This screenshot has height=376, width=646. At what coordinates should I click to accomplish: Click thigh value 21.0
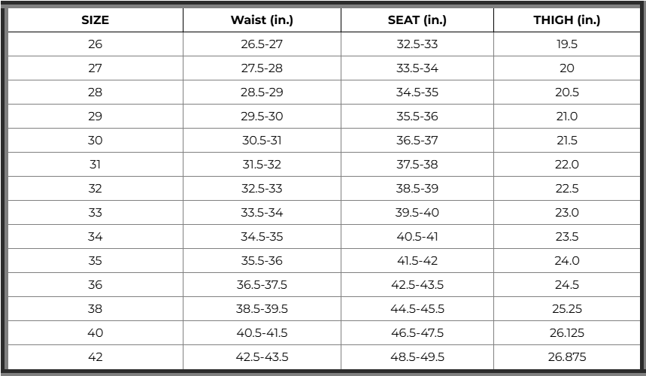(x=567, y=116)
